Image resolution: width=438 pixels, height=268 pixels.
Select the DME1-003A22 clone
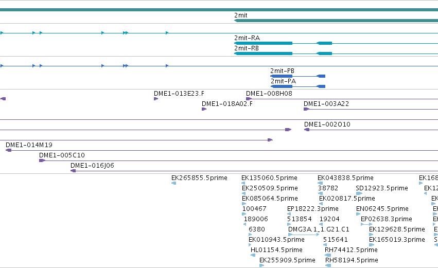point(326,104)
